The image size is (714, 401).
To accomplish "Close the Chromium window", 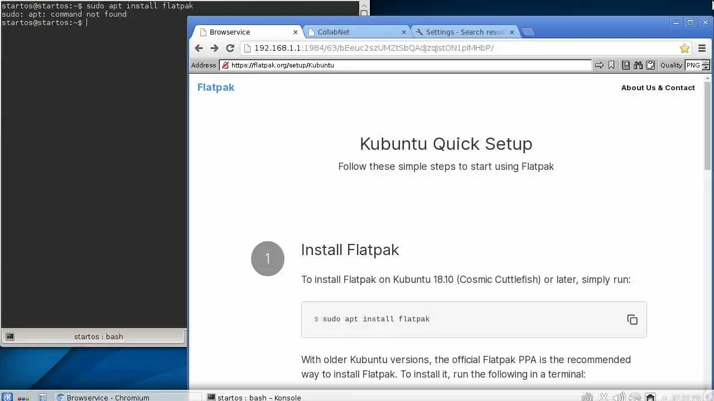I will (x=704, y=22).
